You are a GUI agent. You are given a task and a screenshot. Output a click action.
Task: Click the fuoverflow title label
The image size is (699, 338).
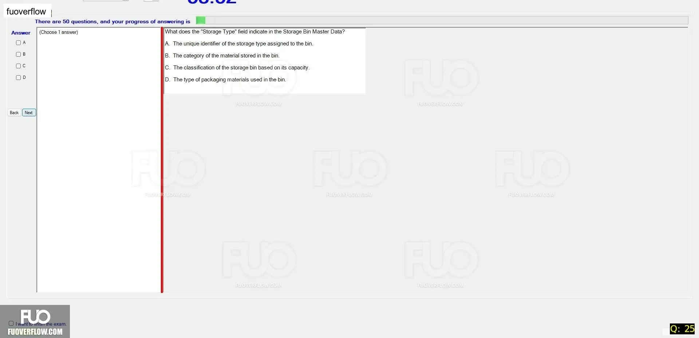pos(26,12)
